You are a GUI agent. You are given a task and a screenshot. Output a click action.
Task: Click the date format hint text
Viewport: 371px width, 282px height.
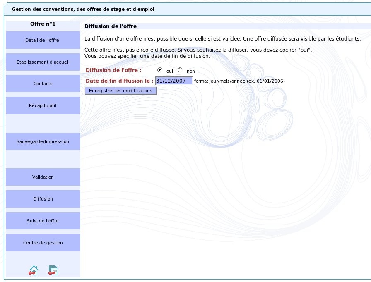(239, 81)
